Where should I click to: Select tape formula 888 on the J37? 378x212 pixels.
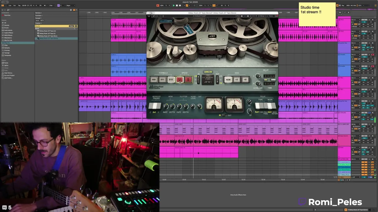[154, 80]
